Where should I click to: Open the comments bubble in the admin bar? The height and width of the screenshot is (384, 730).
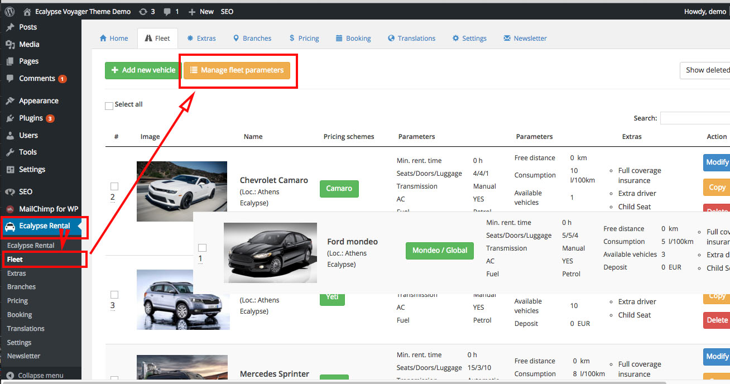pos(167,11)
